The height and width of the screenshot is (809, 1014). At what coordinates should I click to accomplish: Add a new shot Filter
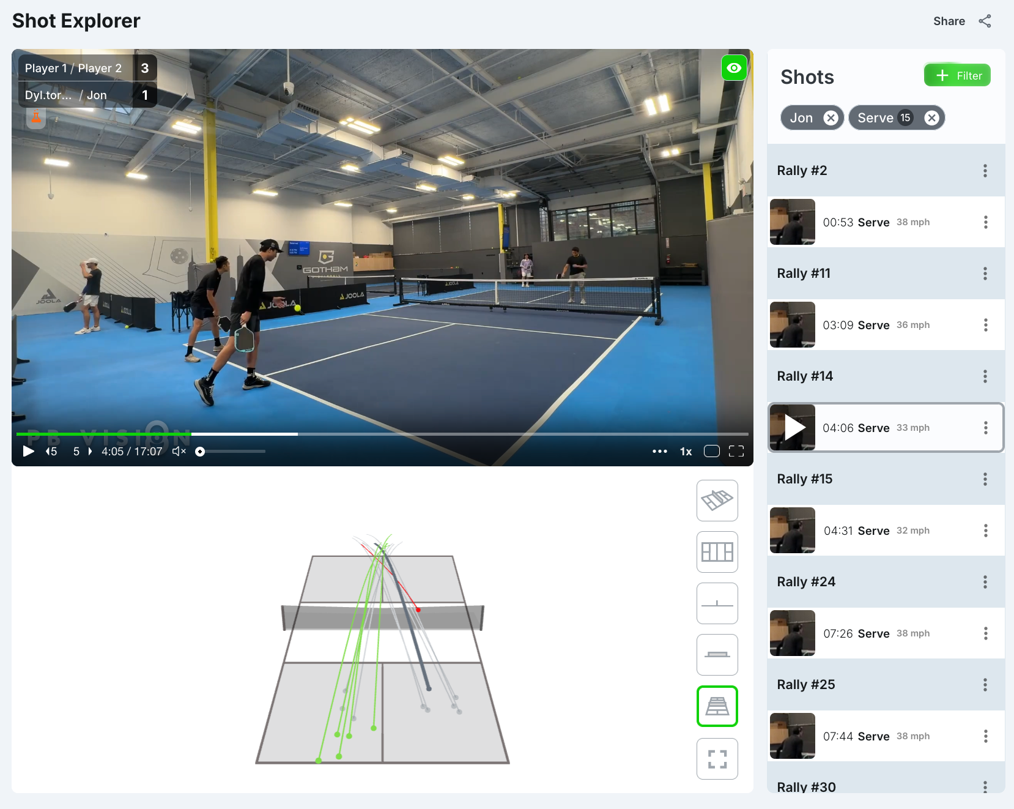[957, 75]
